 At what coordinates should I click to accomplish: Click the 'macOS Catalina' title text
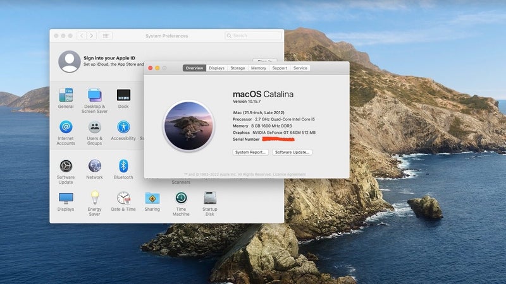[263, 94]
